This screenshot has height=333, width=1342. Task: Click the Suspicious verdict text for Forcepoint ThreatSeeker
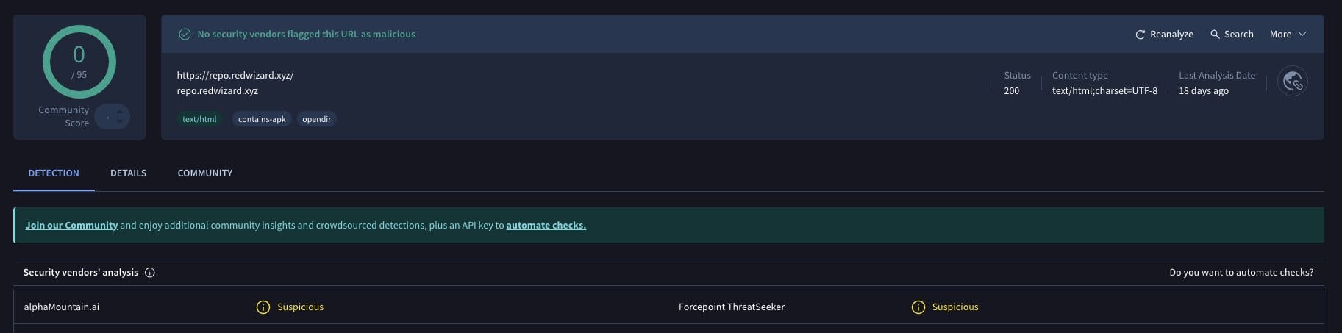click(x=955, y=307)
